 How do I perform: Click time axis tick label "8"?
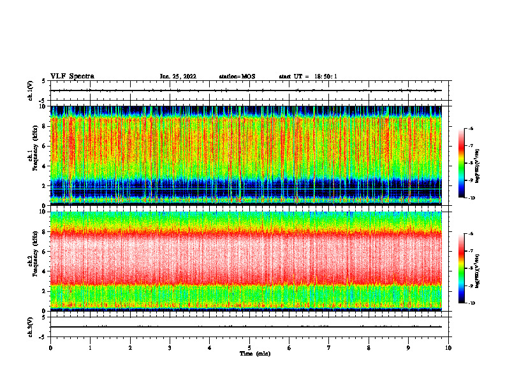[369, 348]
